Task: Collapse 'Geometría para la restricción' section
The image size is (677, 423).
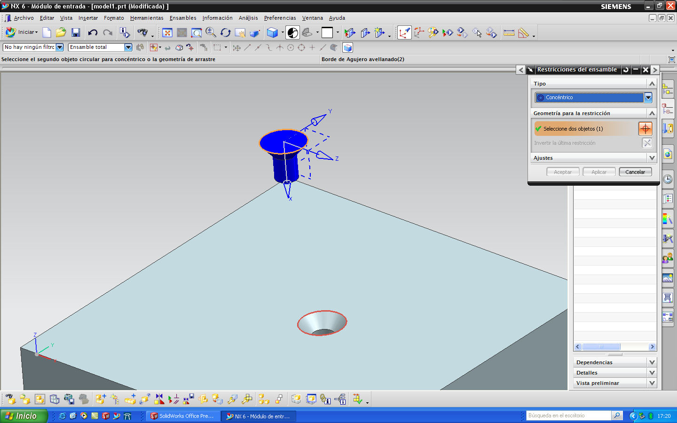Action: click(x=652, y=113)
